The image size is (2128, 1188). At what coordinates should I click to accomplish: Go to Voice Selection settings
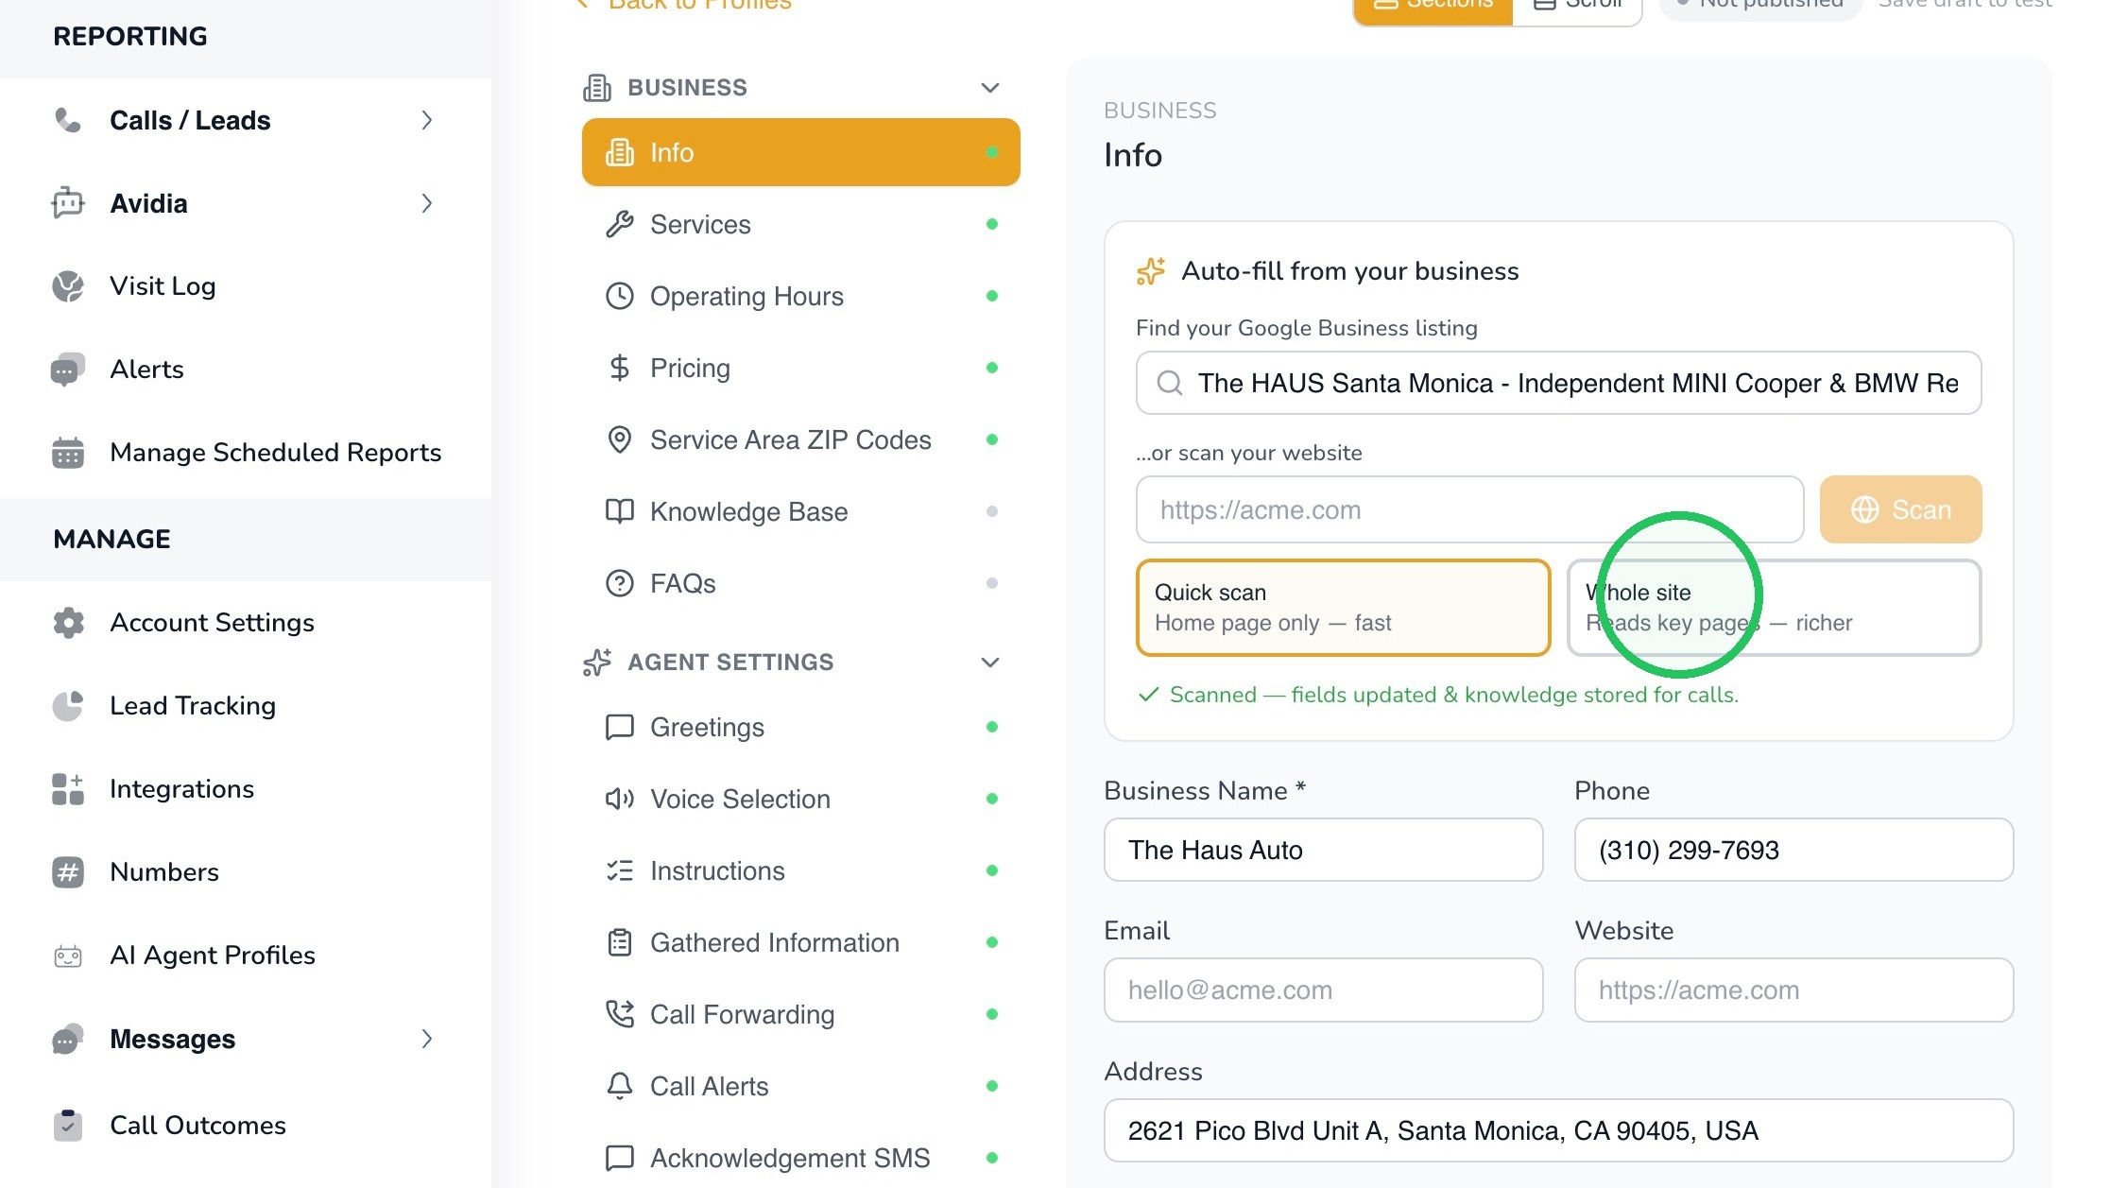800,799
